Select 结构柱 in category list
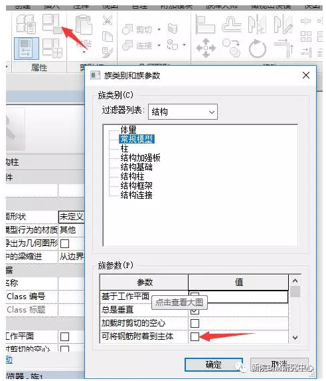This screenshot has height=381, width=326. [x=132, y=176]
